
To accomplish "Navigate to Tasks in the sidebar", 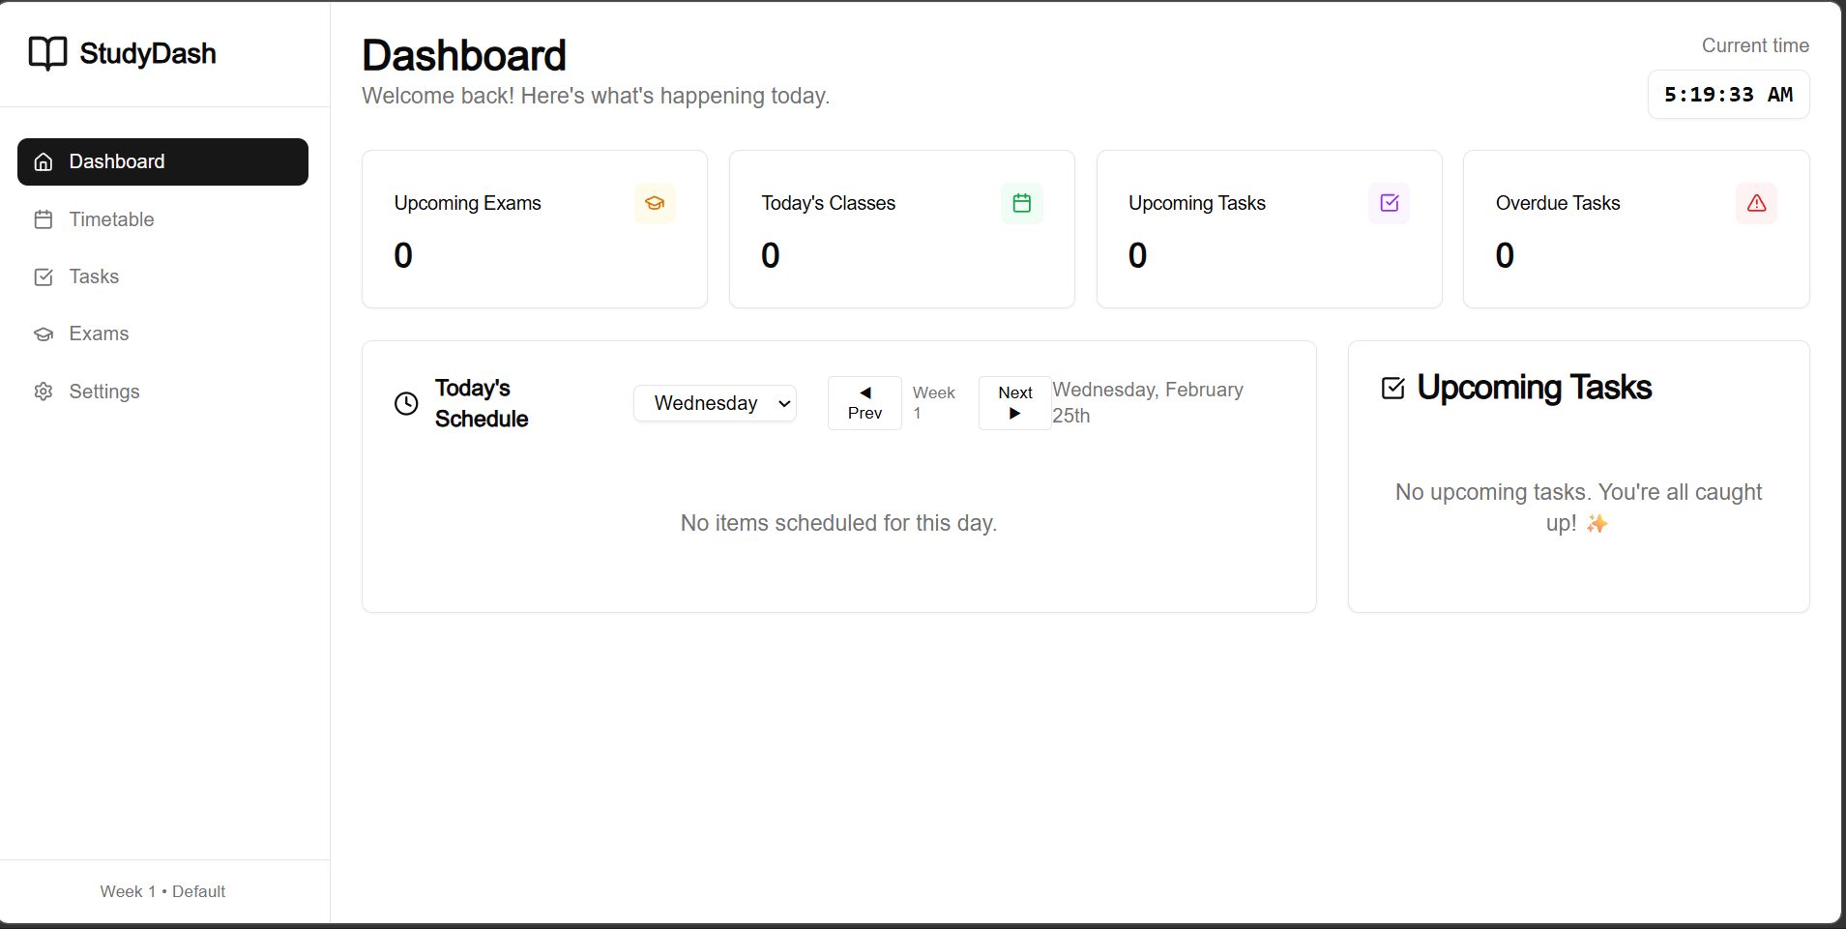I will pyautogui.click(x=94, y=276).
